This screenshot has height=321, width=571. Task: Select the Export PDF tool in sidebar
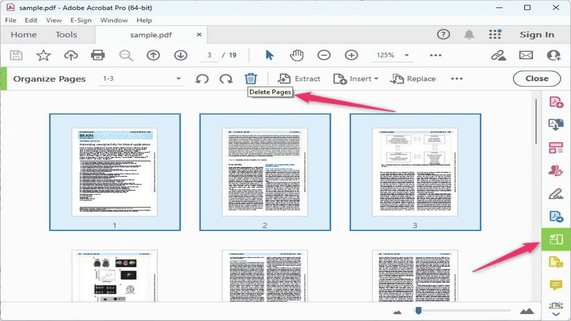click(x=555, y=124)
